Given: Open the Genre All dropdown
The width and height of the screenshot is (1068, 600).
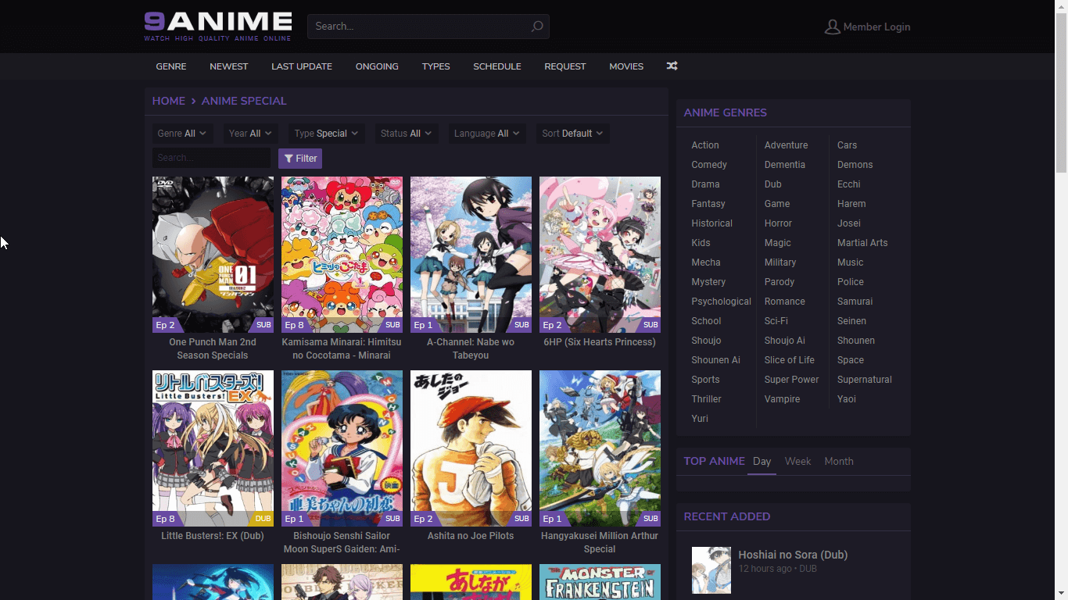Looking at the screenshot, I should [183, 134].
